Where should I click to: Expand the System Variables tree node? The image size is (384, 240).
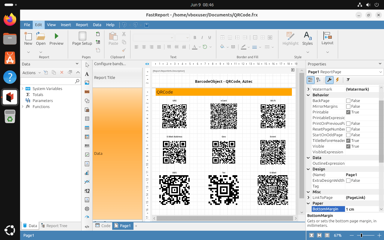click(x=22, y=88)
